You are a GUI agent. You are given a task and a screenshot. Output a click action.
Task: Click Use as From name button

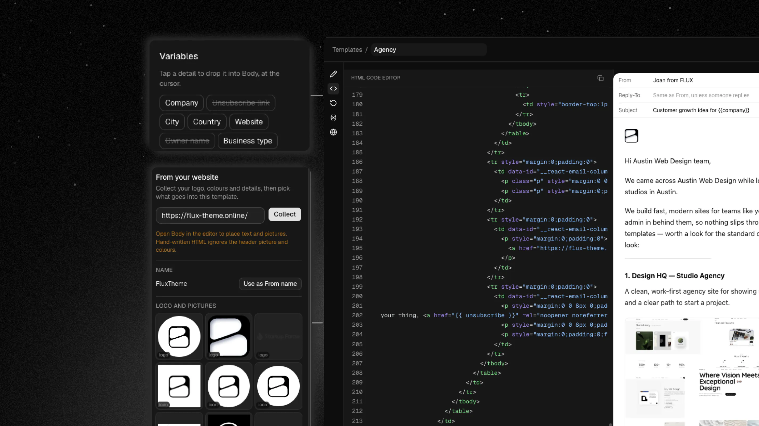(270, 284)
